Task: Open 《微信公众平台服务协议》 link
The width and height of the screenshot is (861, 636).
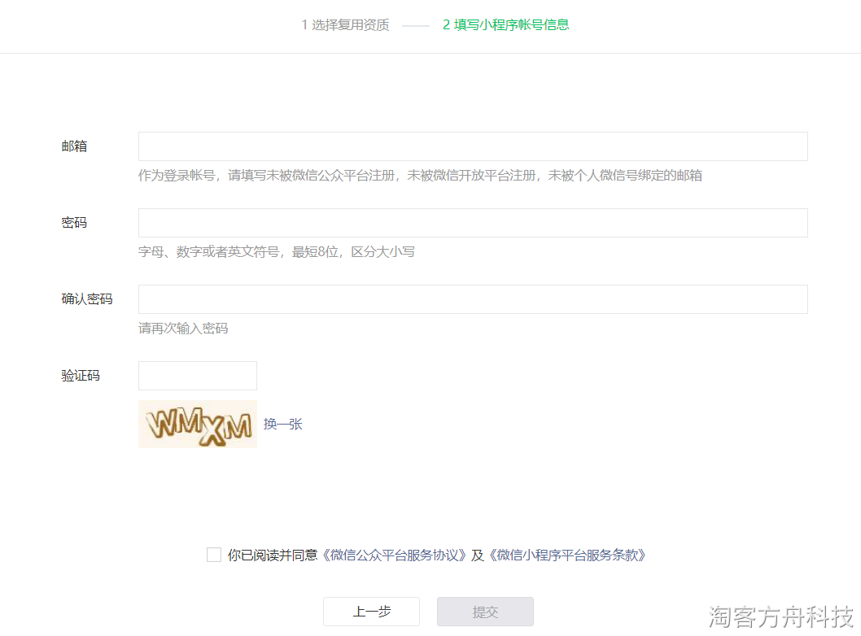Action: tap(394, 555)
